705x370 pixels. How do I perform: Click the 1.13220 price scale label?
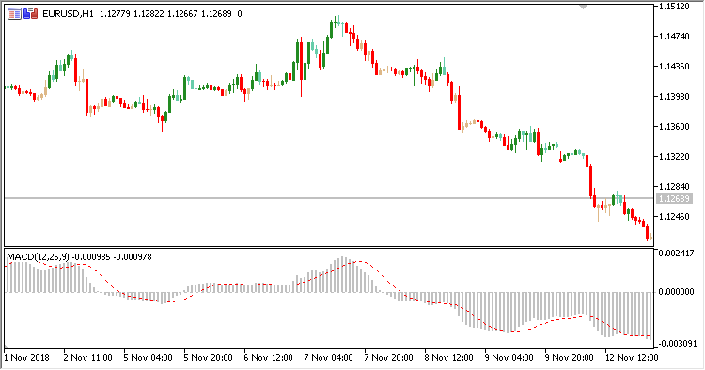click(674, 157)
